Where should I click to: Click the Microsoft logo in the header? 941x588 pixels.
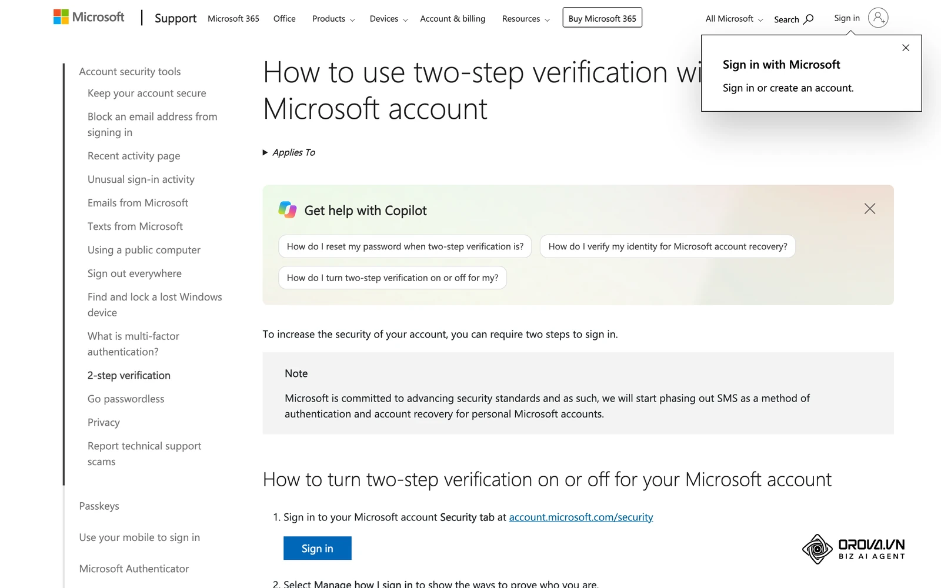click(89, 17)
